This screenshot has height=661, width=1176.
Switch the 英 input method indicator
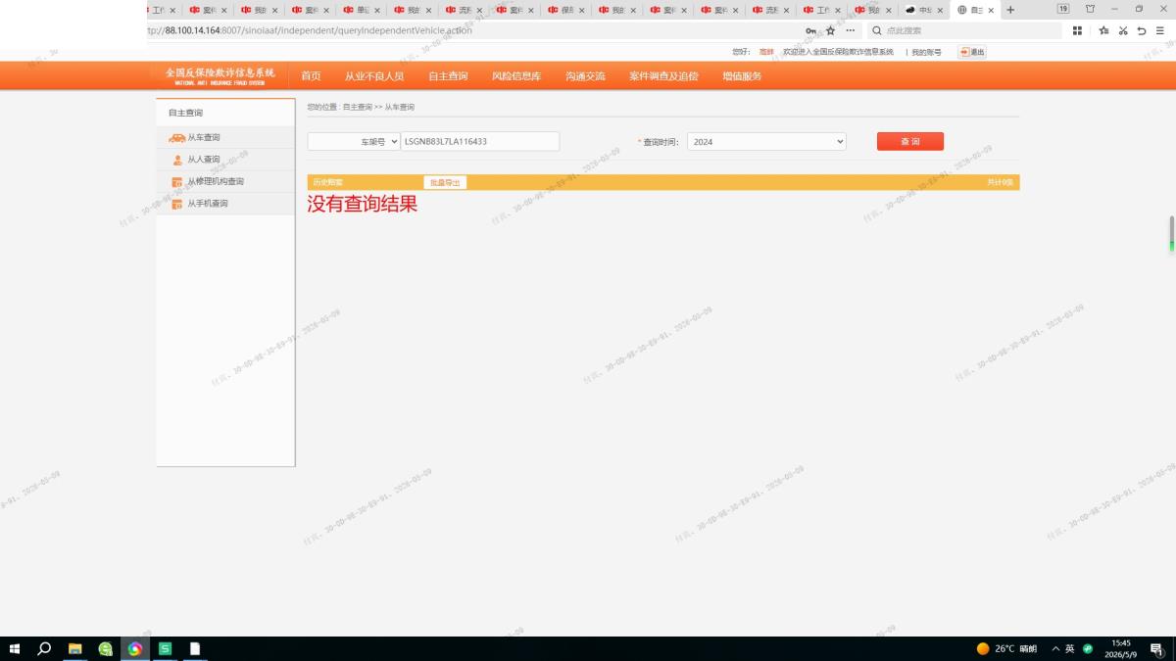pos(1070,648)
